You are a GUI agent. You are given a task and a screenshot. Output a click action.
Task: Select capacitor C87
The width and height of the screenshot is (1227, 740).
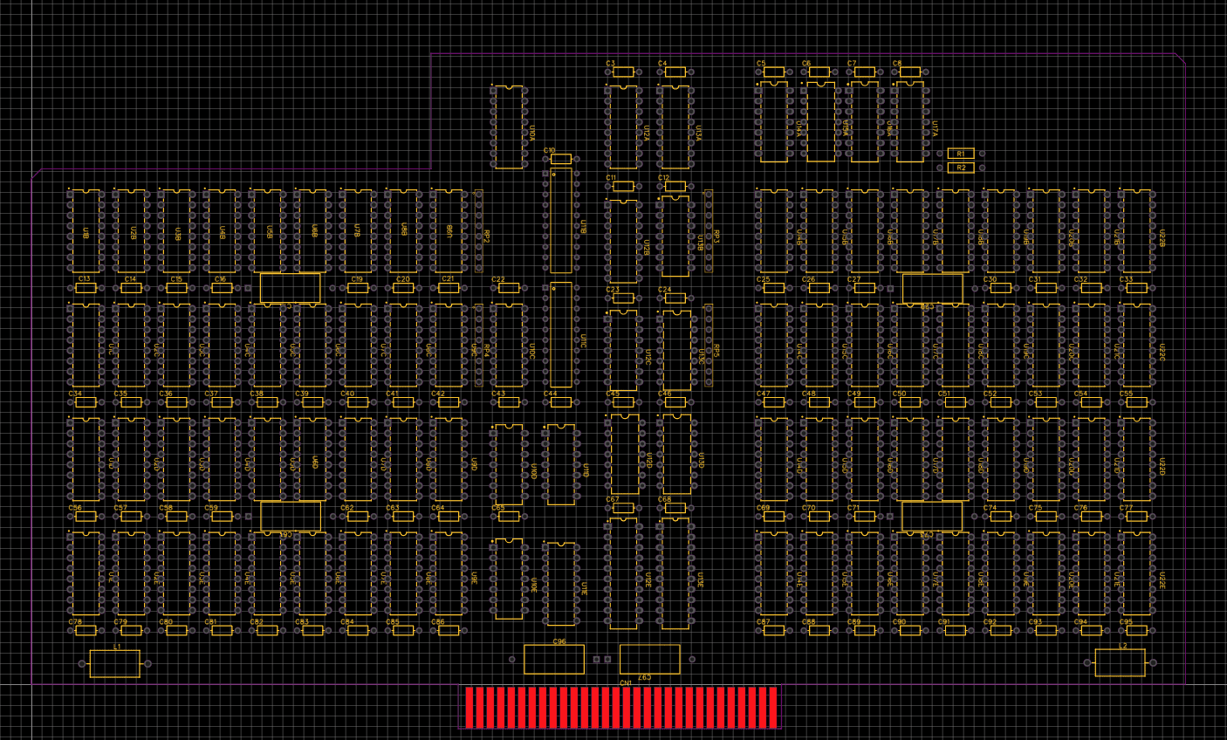774,630
